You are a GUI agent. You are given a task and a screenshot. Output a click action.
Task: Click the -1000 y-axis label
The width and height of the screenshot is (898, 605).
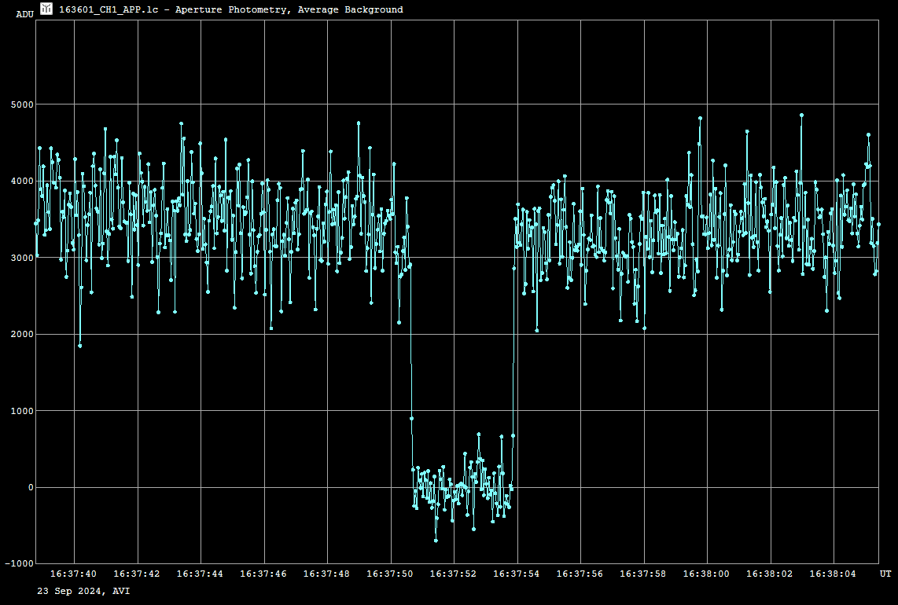tap(20, 564)
